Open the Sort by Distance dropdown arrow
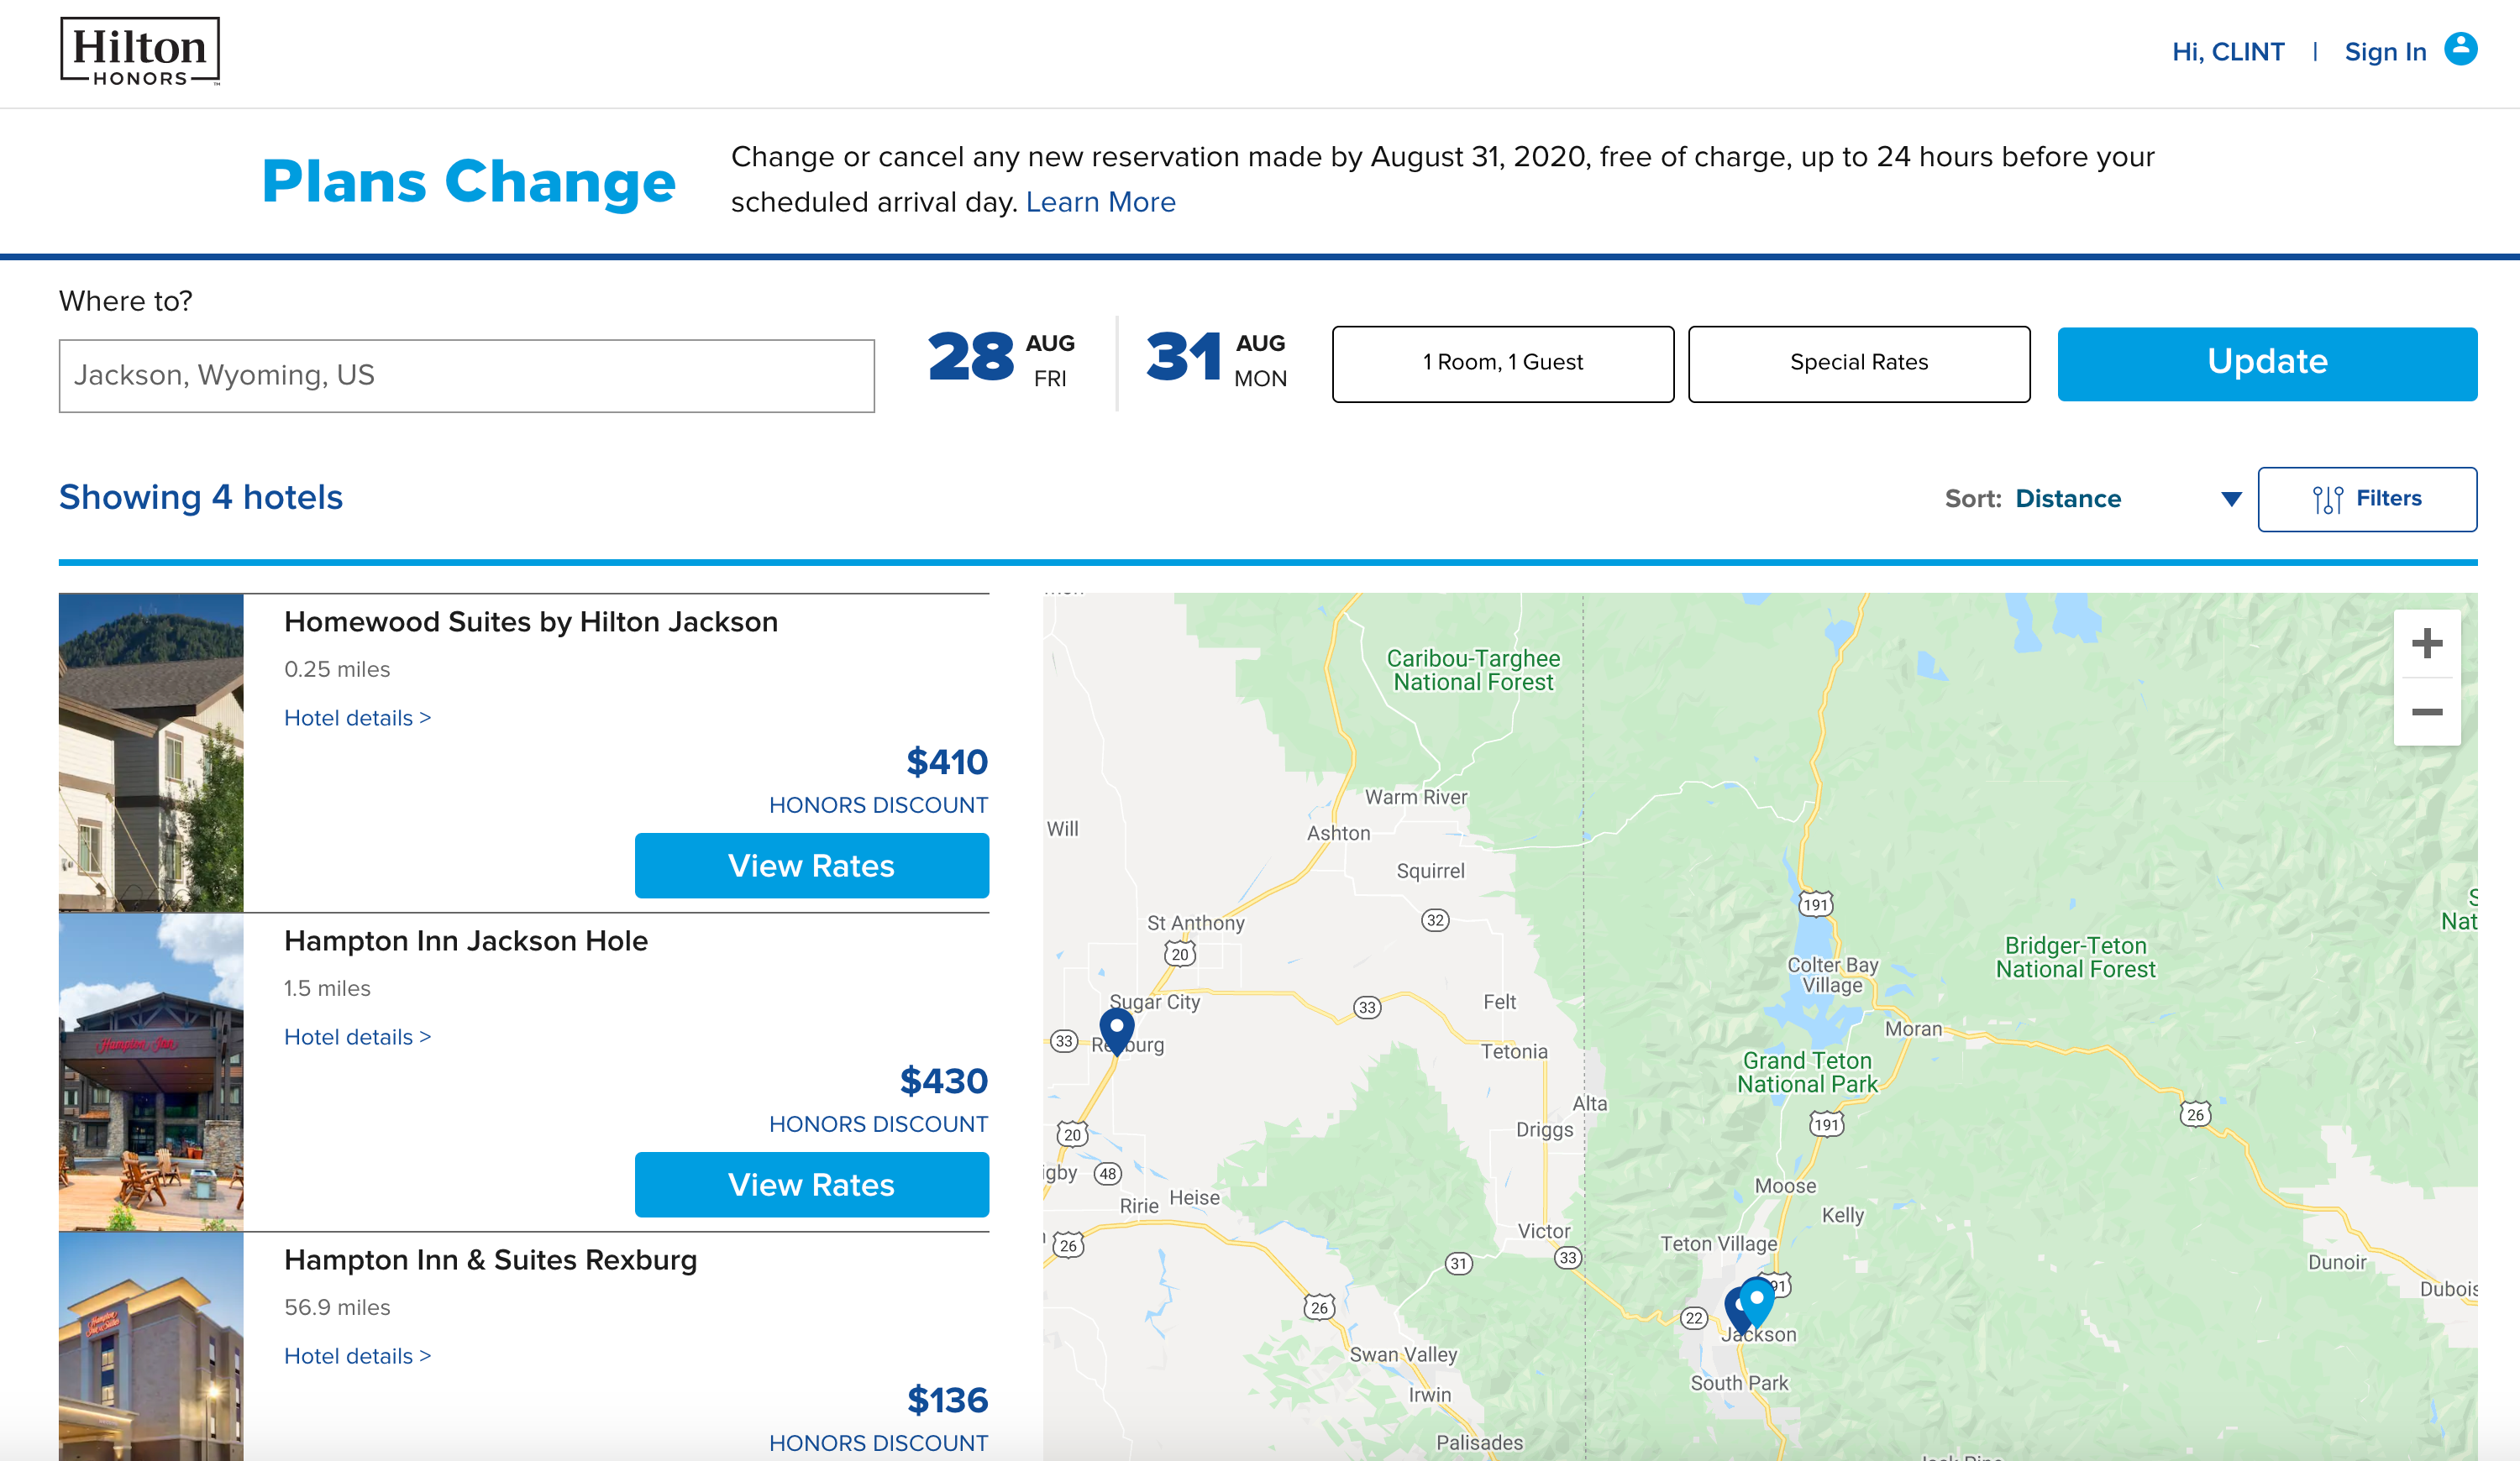2520x1461 pixels. pos(2230,499)
